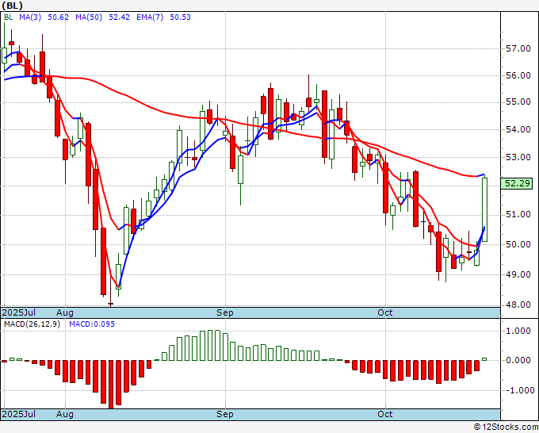Viewport: 539px width, 433px height.
Task: Click the 50.00 price axis label
Action: [518, 244]
